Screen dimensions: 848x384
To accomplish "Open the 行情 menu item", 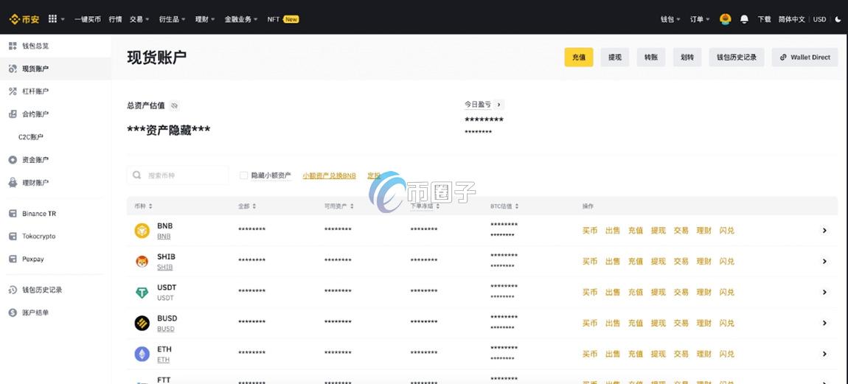I will 115,19.
